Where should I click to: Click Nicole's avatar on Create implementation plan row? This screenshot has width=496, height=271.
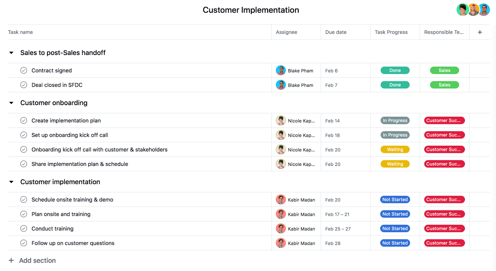tap(281, 121)
